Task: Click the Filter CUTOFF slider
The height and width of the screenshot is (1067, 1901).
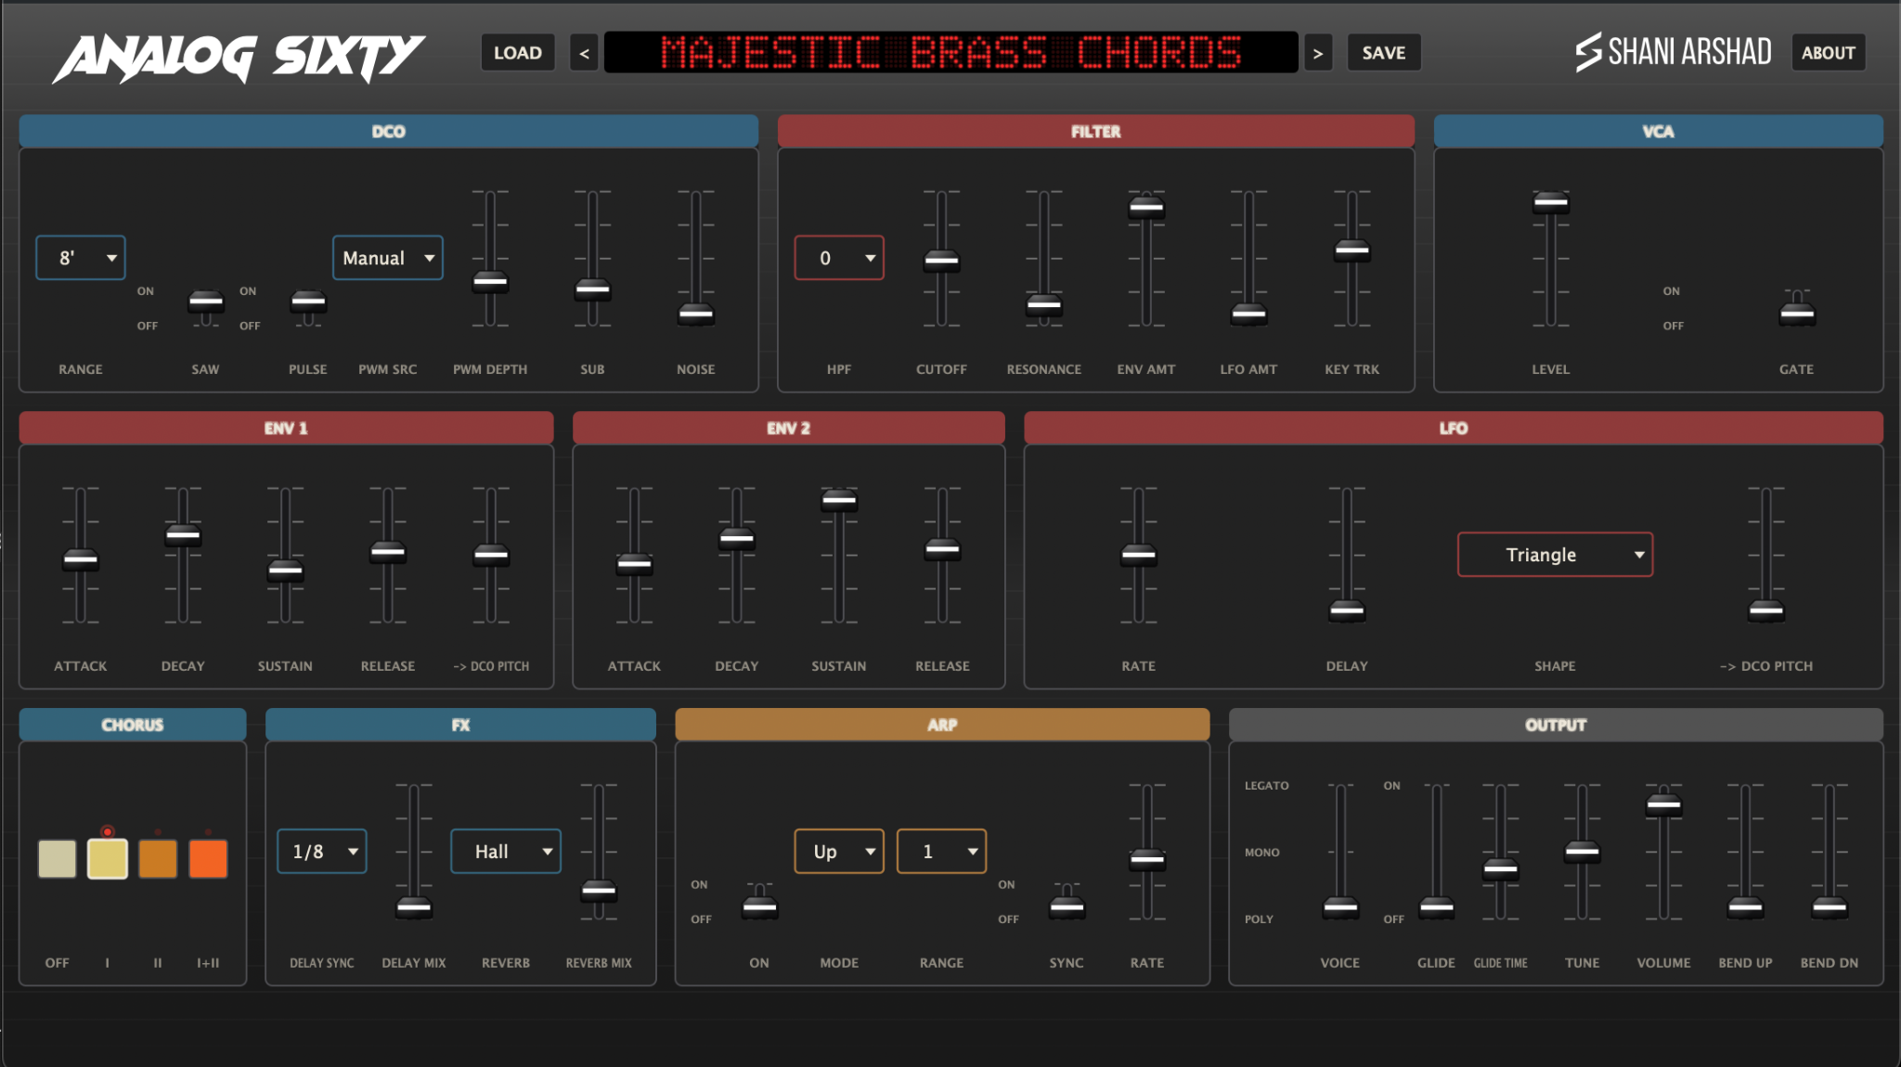Action: [x=941, y=261]
